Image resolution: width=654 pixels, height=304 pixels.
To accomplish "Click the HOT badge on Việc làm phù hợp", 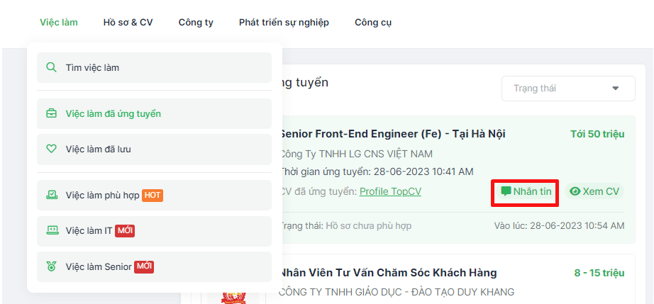I will 153,195.
